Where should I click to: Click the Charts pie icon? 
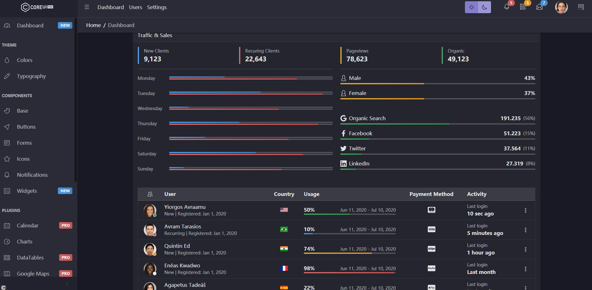[x=7, y=242]
